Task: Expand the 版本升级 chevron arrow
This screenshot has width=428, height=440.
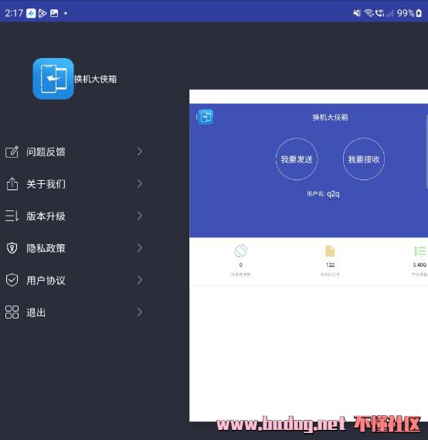Action: coord(140,216)
